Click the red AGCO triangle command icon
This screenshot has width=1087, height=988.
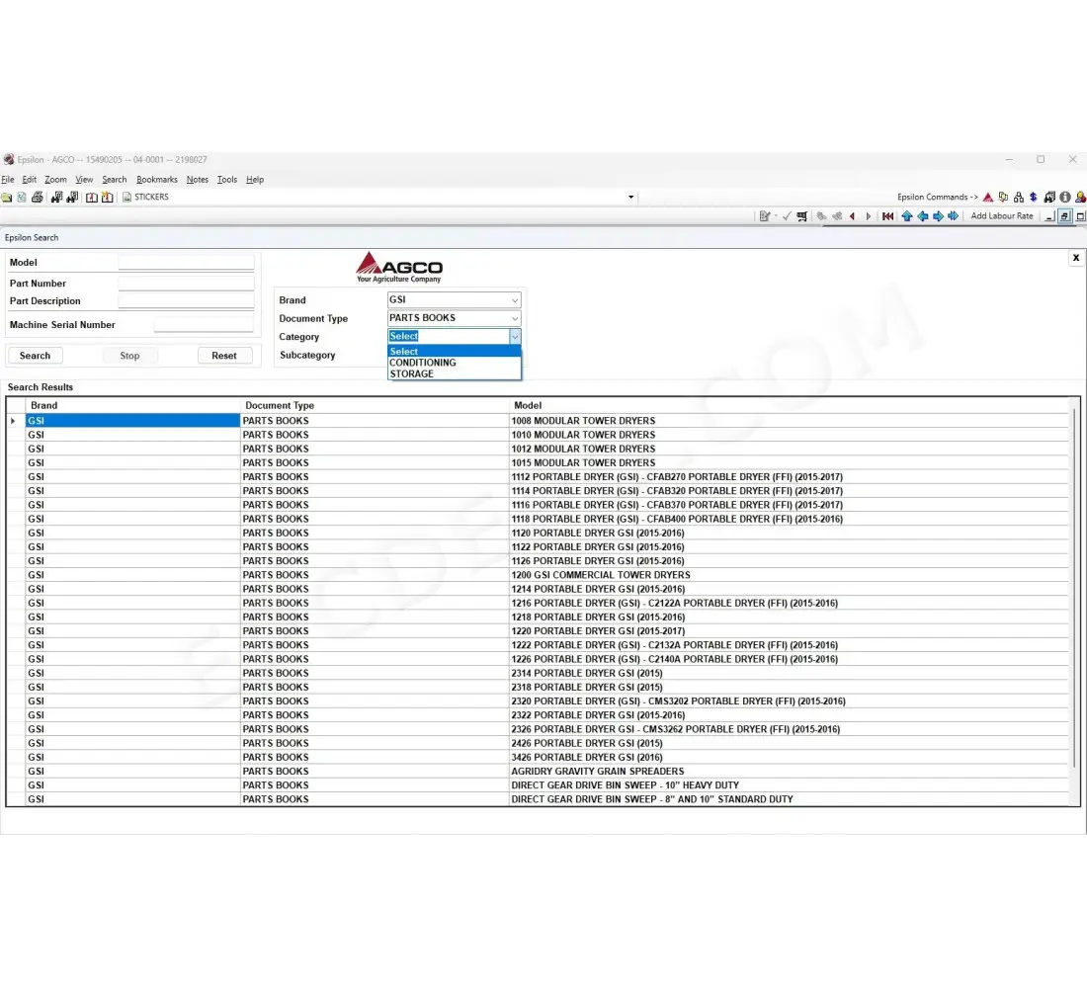pyautogui.click(x=987, y=198)
